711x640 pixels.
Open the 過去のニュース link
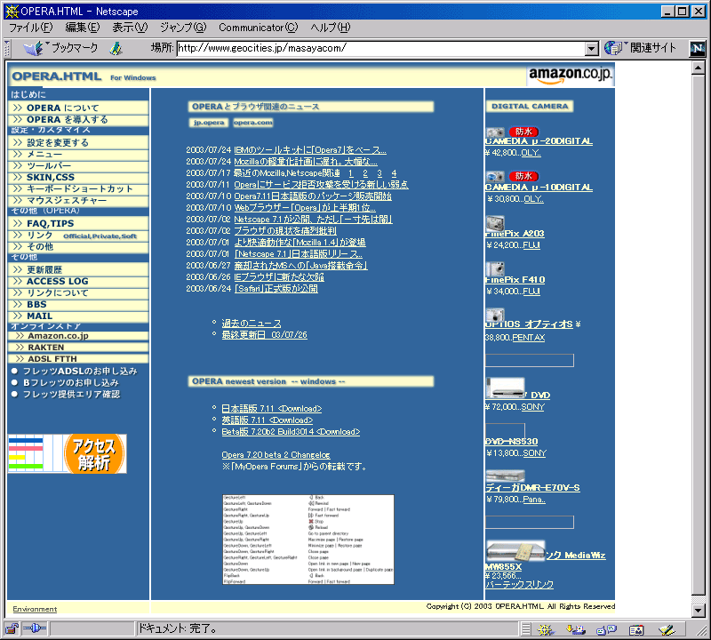pos(252,323)
